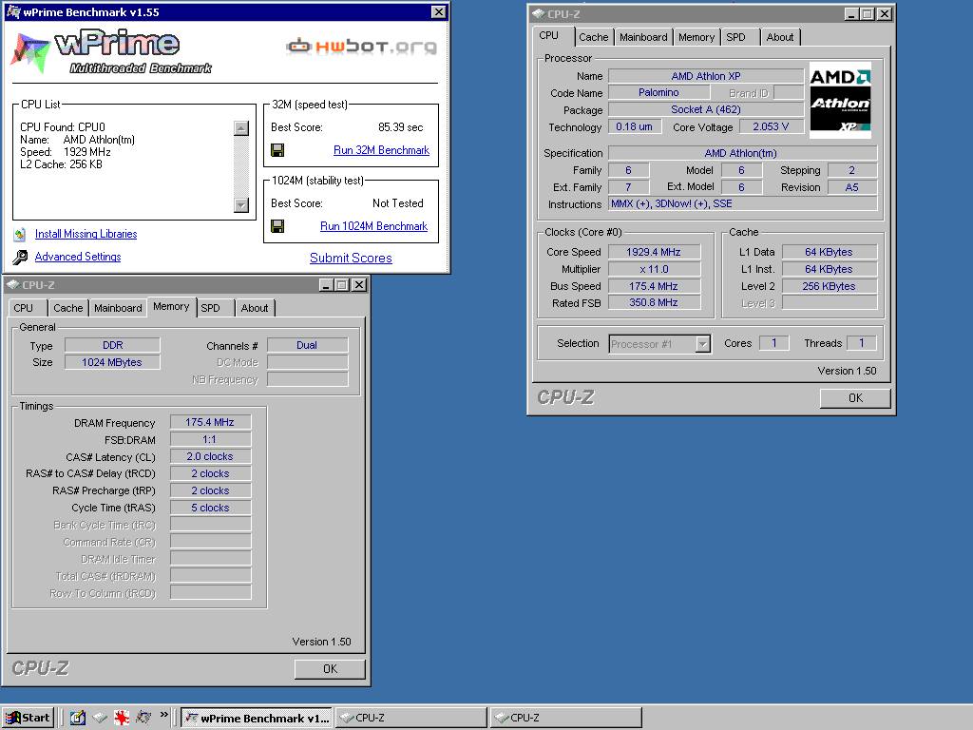Select Cache tab in Memory window
Image resolution: width=973 pixels, height=730 pixels.
coord(67,308)
